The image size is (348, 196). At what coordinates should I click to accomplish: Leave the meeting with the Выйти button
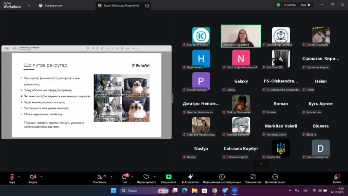click(x=336, y=177)
